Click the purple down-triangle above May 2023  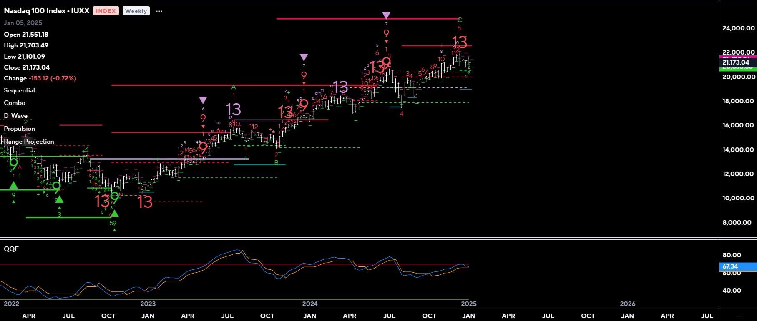coord(203,100)
